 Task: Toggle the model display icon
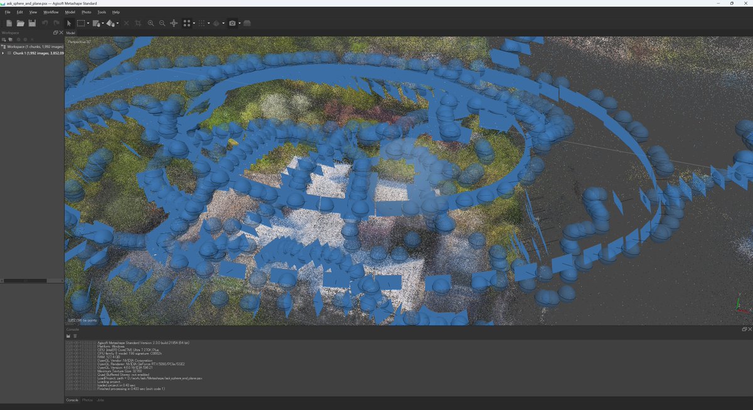pyautogui.click(x=216, y=23)
